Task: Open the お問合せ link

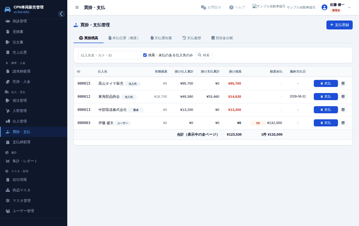Action: (211, 7)
